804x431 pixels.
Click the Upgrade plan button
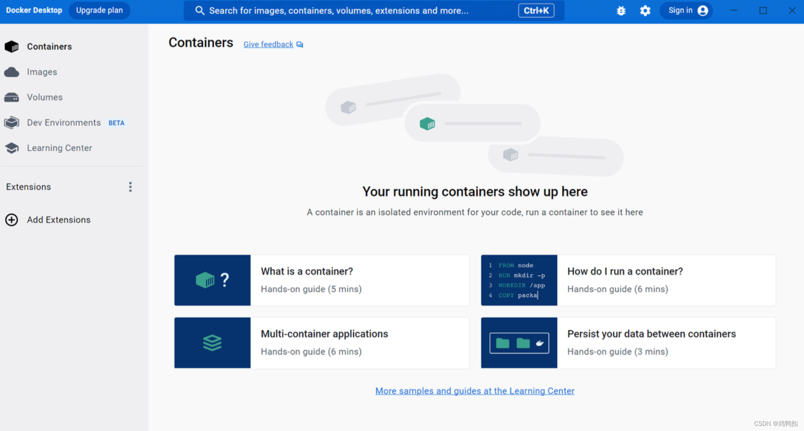click(99, 10)
